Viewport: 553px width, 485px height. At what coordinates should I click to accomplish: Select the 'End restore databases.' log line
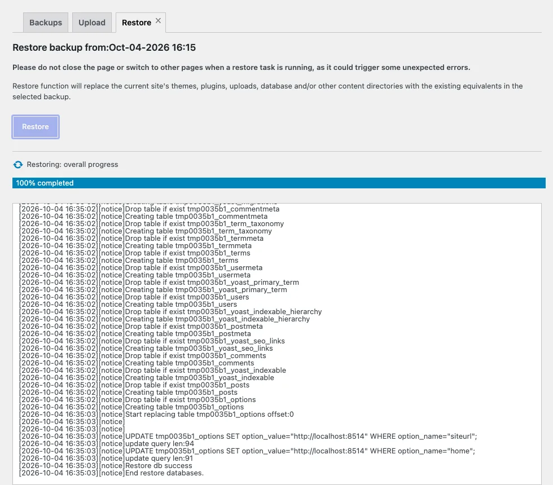pos(112,473)
